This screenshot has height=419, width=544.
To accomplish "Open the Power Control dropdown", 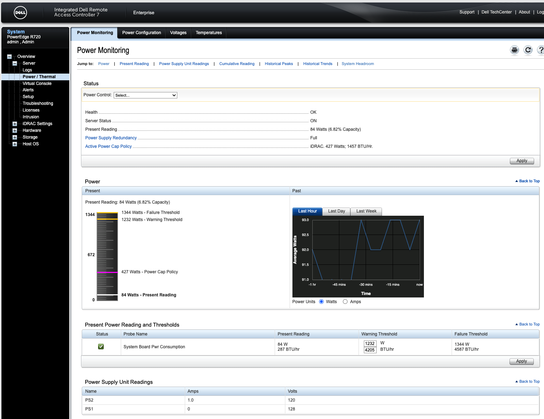I will pos(145,95).
